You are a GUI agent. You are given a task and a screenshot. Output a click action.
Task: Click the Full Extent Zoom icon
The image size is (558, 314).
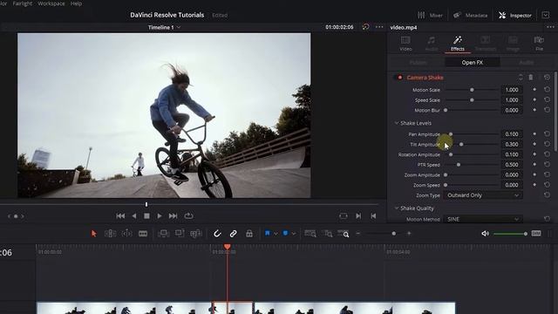(310, 234)
